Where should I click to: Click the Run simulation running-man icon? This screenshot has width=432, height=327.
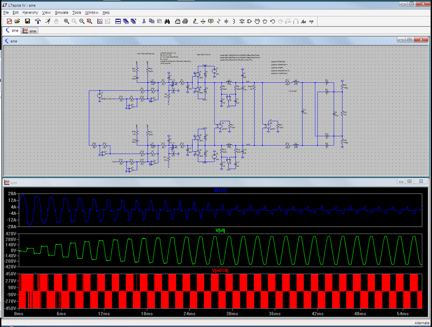coord(48,21)
